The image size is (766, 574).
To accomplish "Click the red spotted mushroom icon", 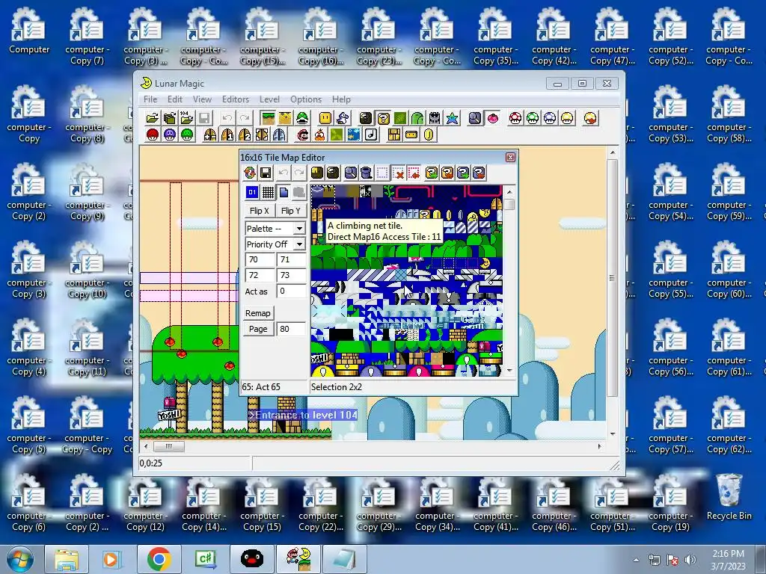I will pyautogui.click(x=515, y=119).
